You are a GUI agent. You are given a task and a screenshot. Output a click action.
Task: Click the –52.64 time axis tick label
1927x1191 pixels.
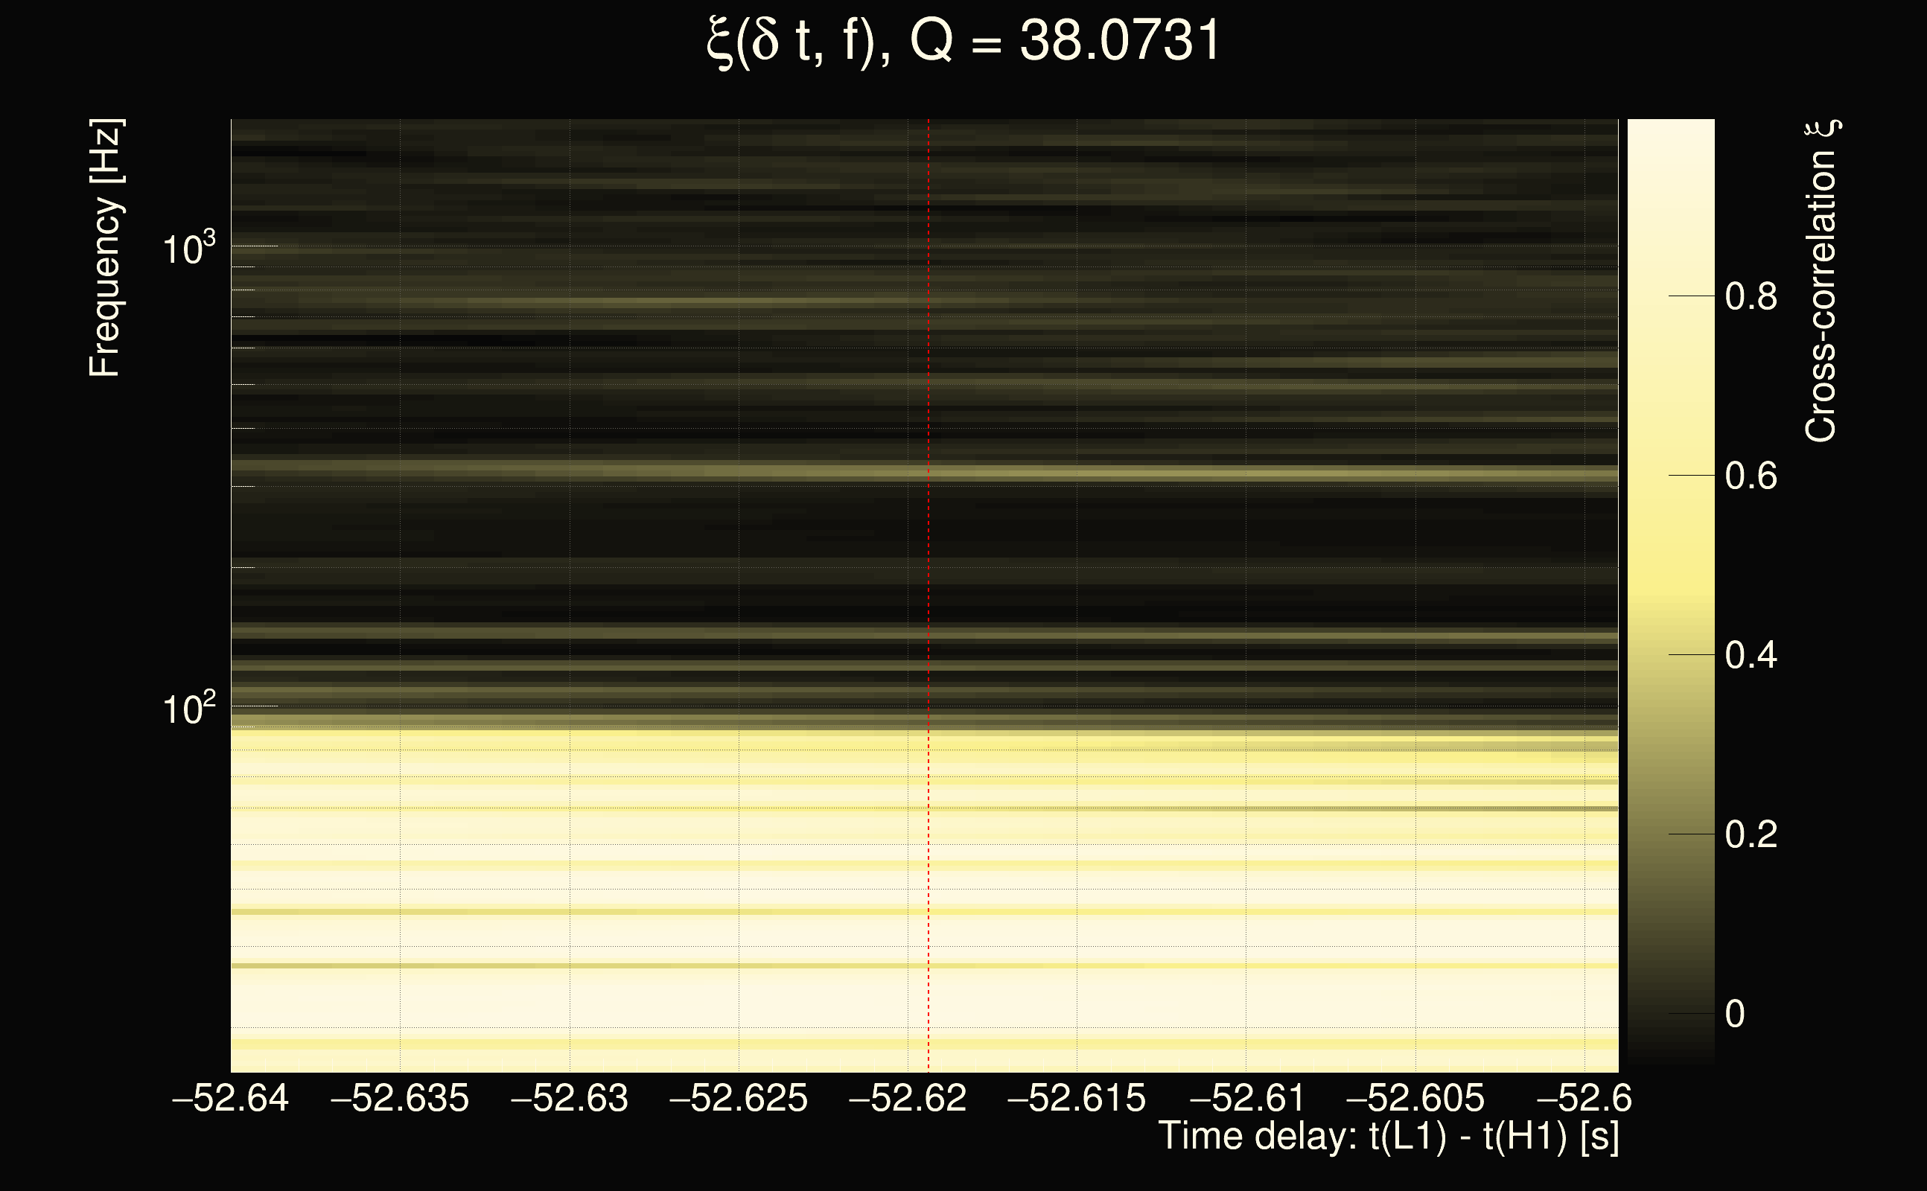tap(230, 1098)
